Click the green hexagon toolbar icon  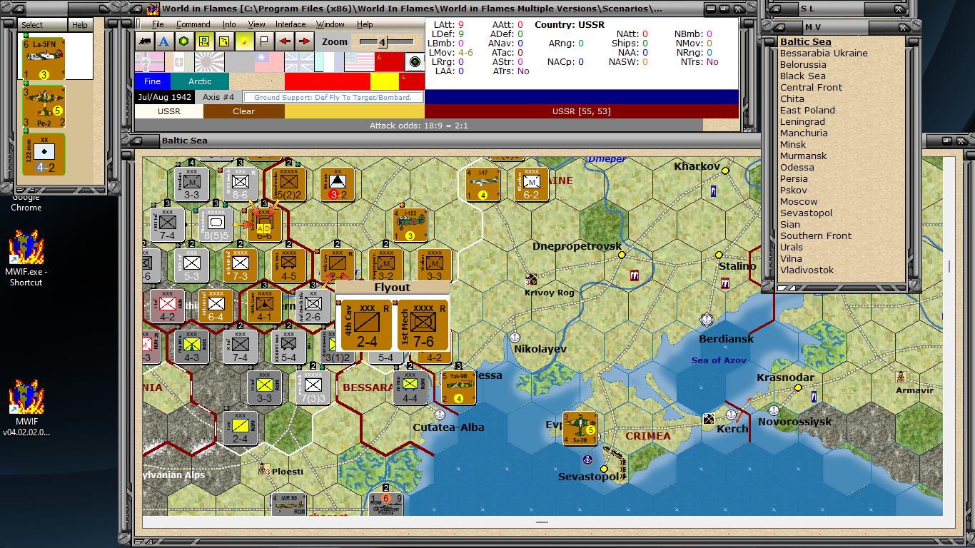click(x=184, y=41)
